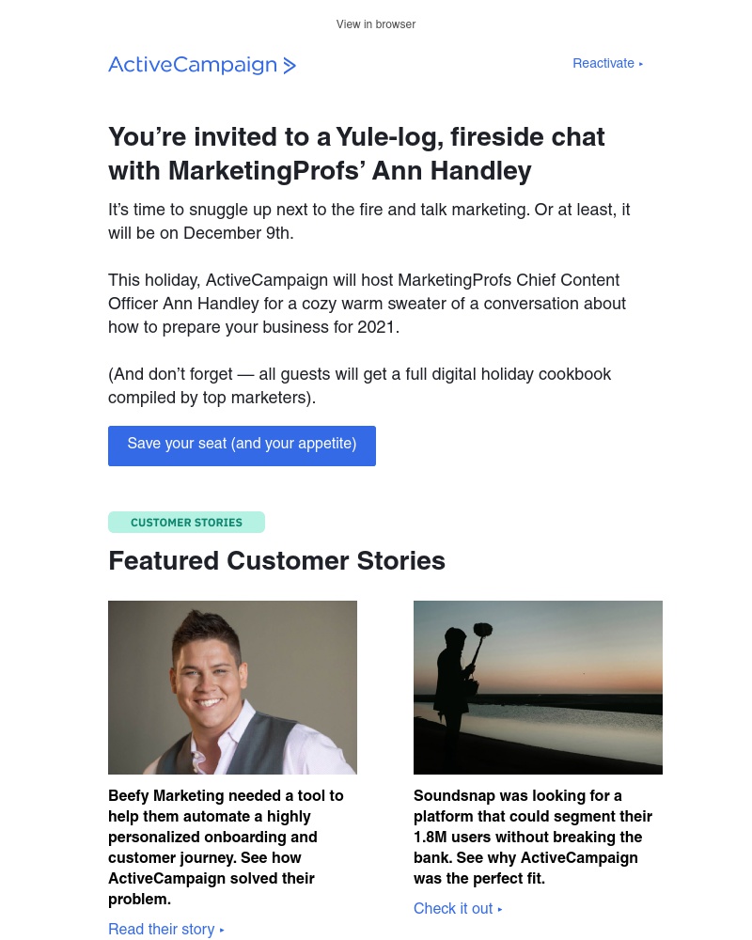
Task: Click the Beefy Marketing story description text
Action: point(227,847)
